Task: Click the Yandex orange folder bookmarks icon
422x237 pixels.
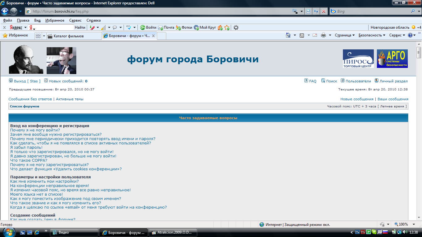Action: click(220, 27)
